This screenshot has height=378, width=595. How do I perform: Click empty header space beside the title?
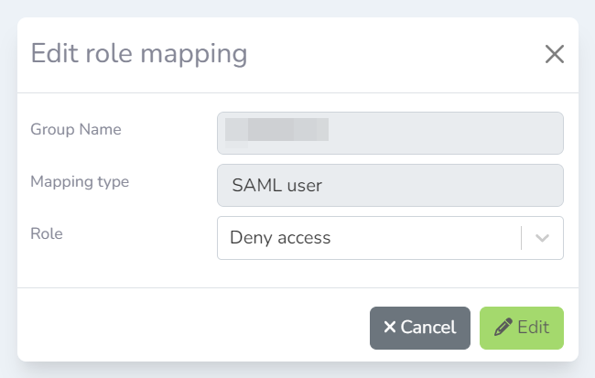[394, 53]
